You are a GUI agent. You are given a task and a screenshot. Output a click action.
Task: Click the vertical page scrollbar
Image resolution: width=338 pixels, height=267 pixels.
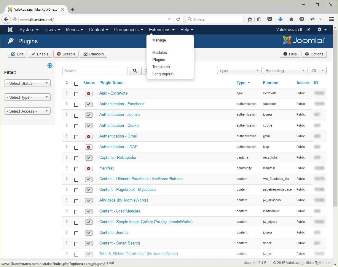(x=335, y=119)
